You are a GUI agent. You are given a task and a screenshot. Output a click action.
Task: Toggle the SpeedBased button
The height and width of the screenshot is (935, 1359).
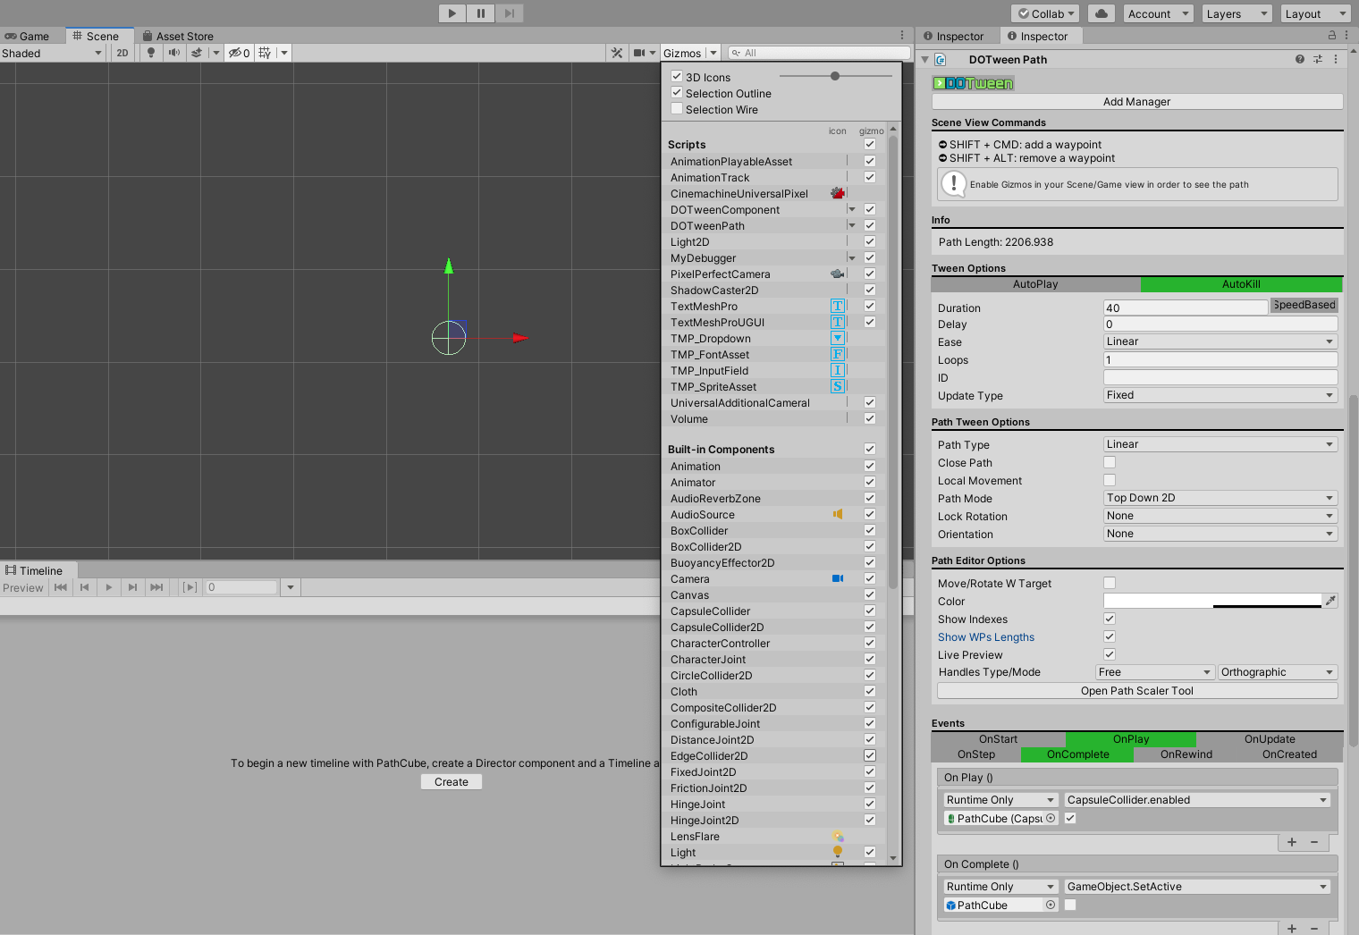point(1304,305)
